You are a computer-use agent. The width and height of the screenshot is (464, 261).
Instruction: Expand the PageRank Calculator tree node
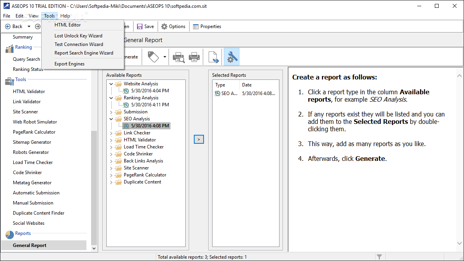[x=111, y=175]
